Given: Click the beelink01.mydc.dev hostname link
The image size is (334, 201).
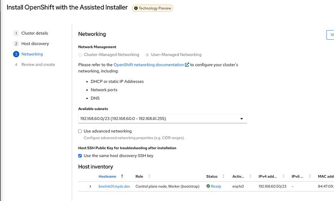Looking at the screenshot, I should (114, 186).
